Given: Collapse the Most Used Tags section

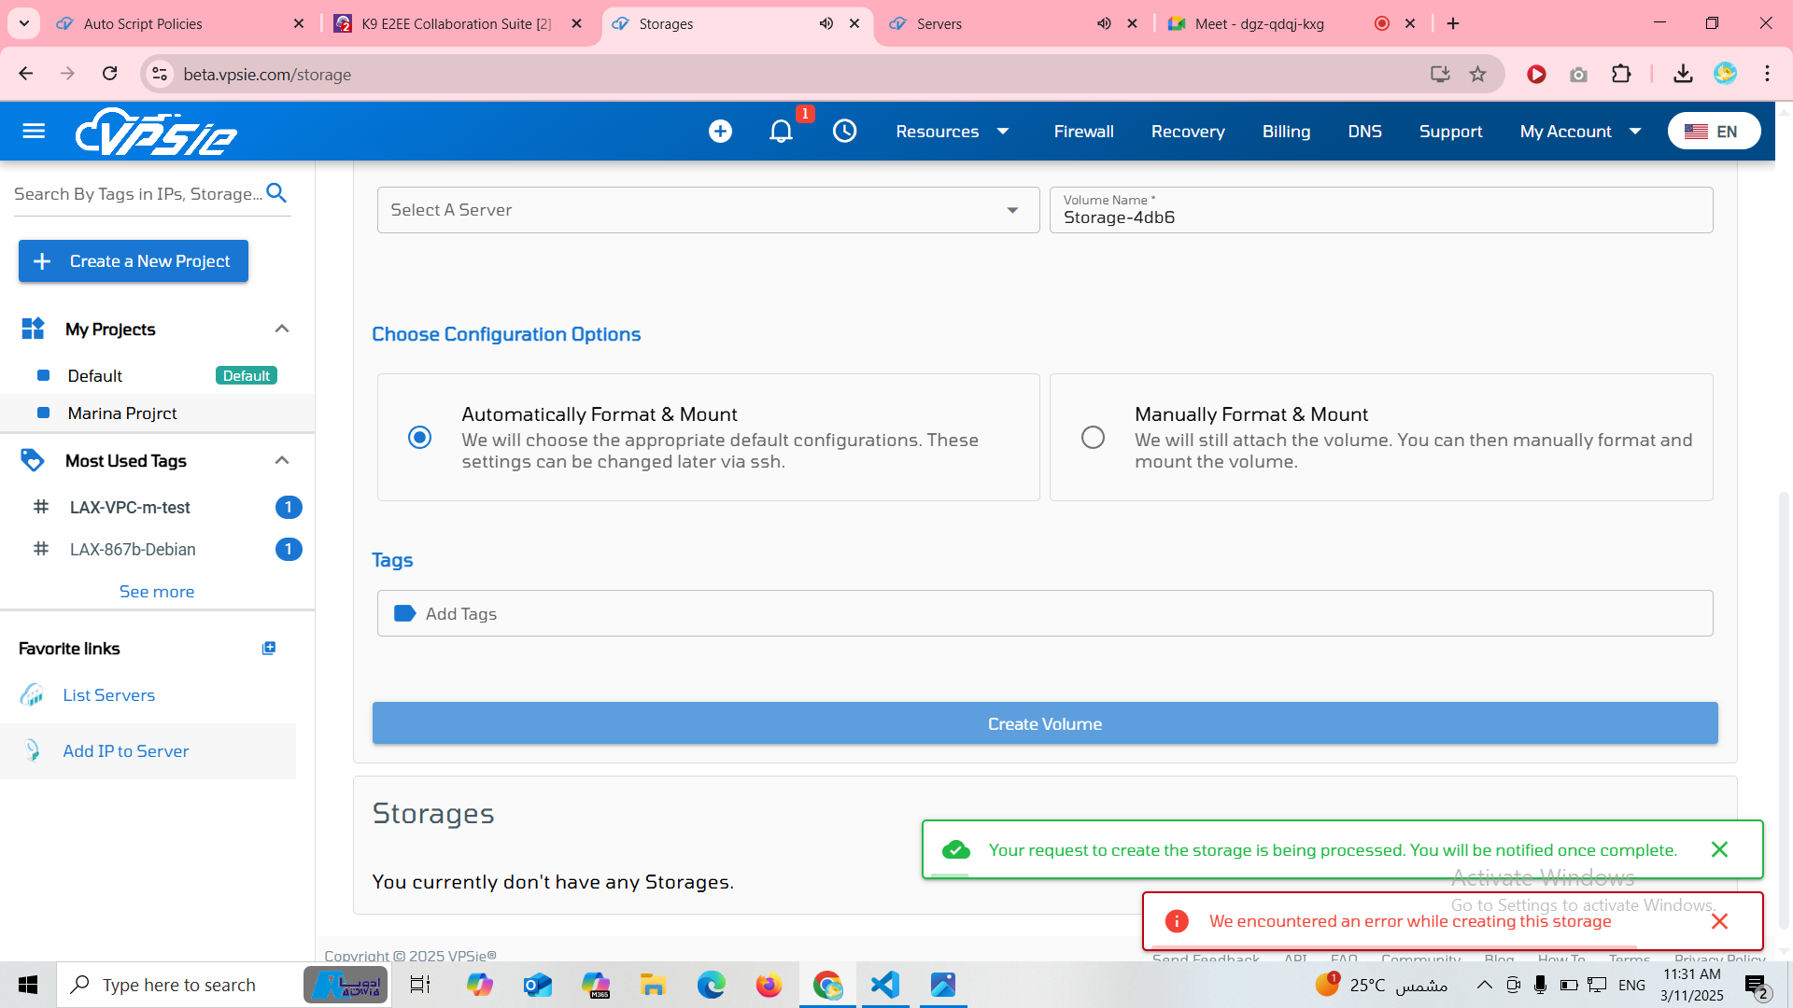Looking at the screenshot, I should pyautogui.click(x=282, y=460).
